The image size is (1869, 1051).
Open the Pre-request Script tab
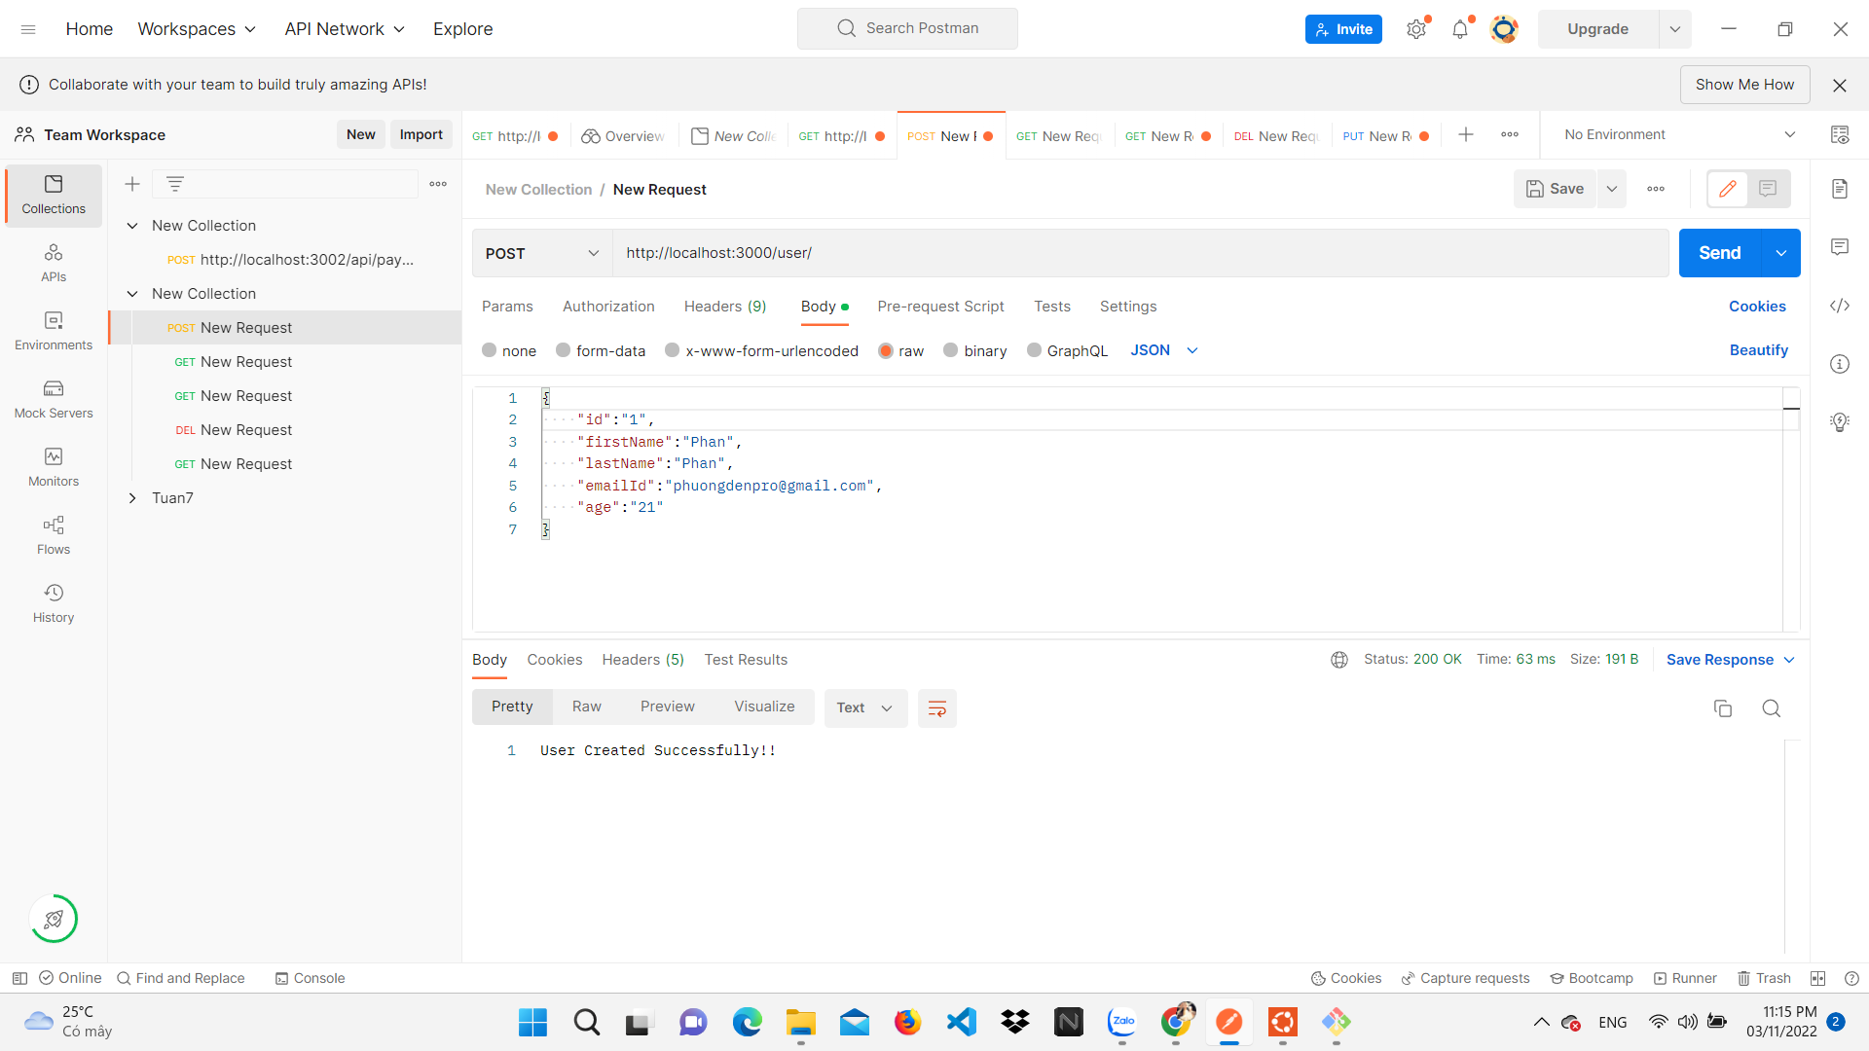(x=940, y=307)
